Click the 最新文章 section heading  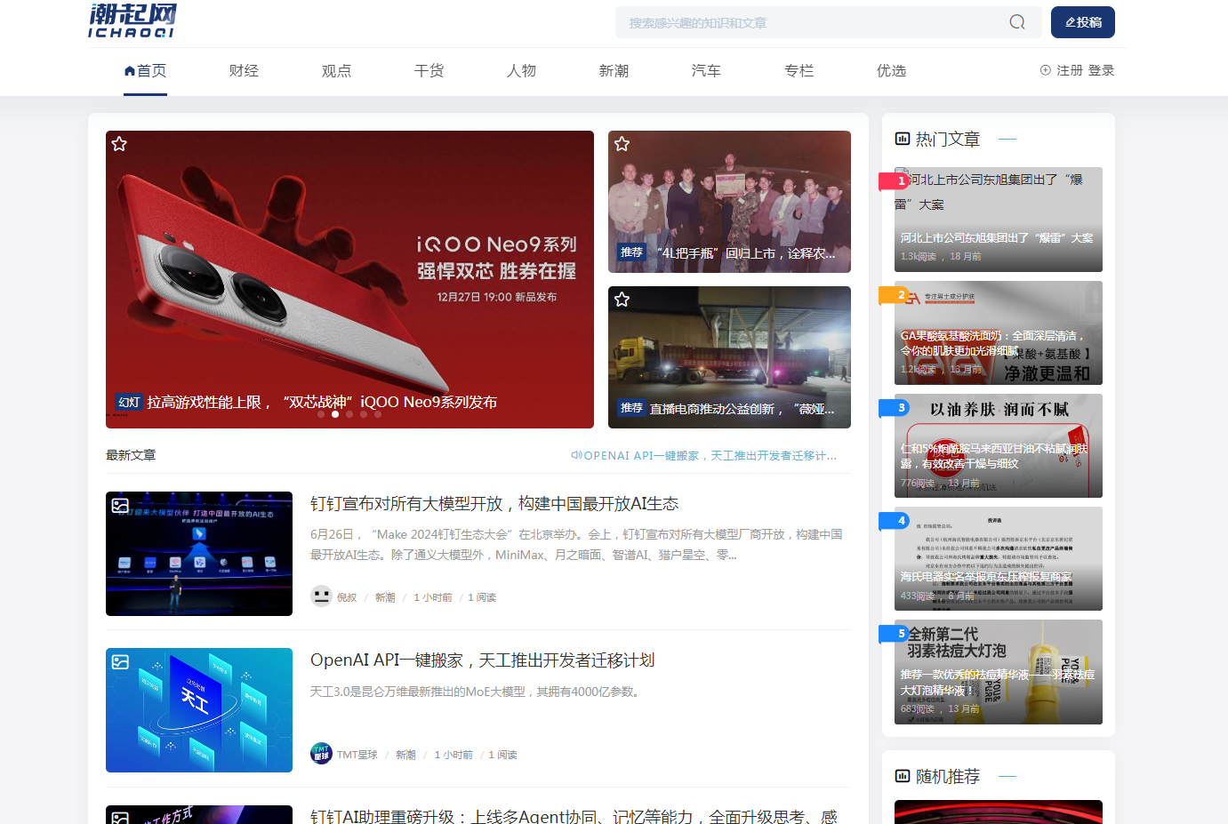click(x=131, y=455)
